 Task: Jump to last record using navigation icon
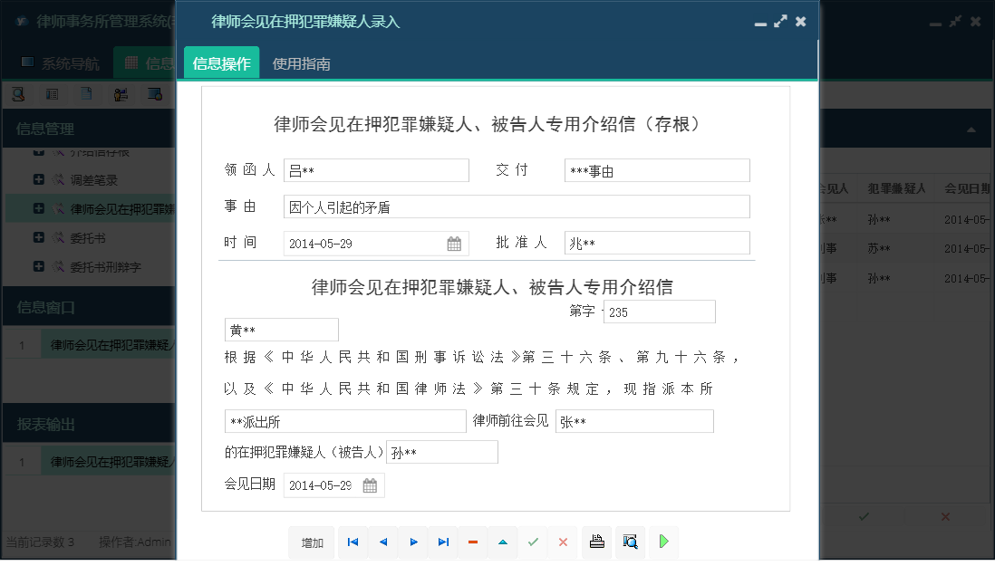click(443, 542)
